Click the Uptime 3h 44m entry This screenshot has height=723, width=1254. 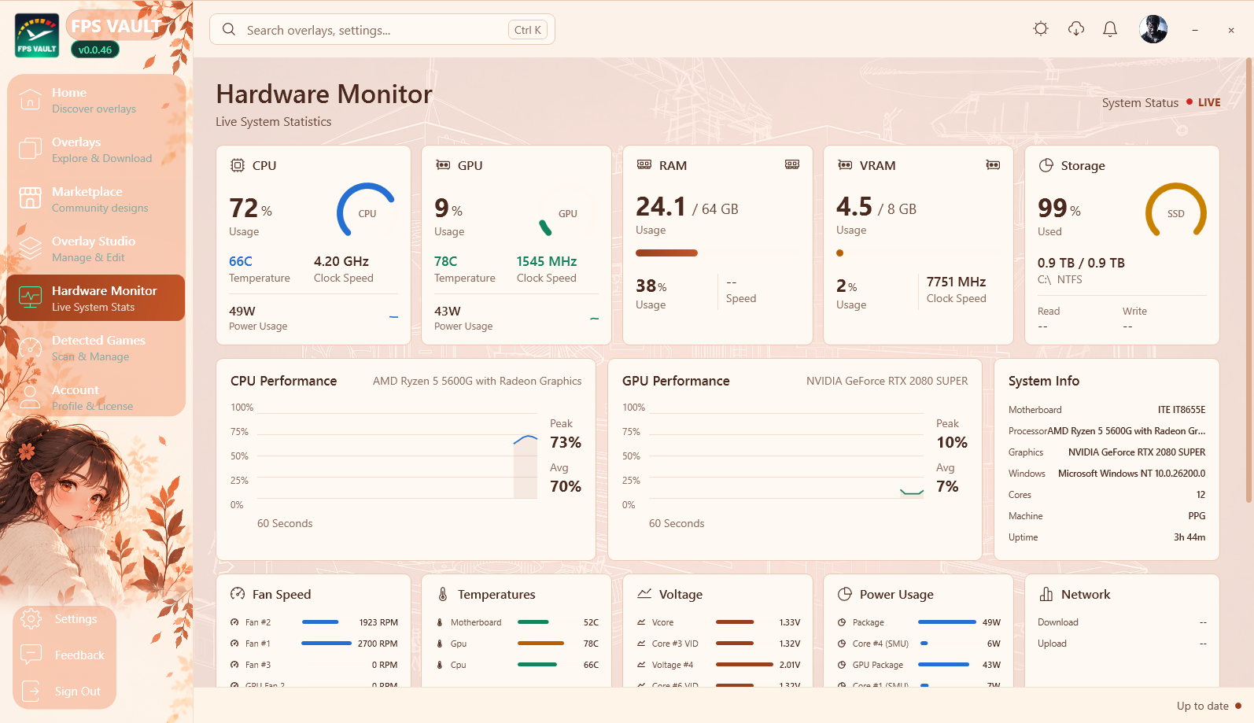pyautogui.click(x=1107, y=537)
